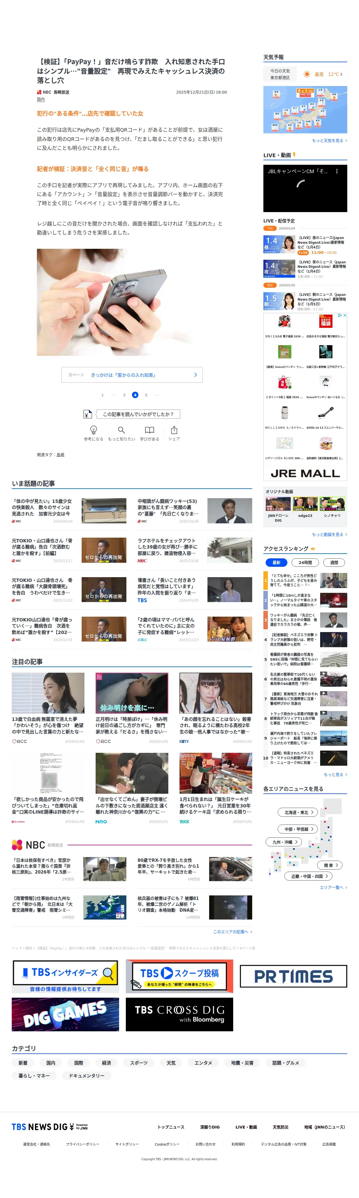Open the 北海道・東北 area news
This screenshot has width=359, height=1198.
click(x=298, y=812)
